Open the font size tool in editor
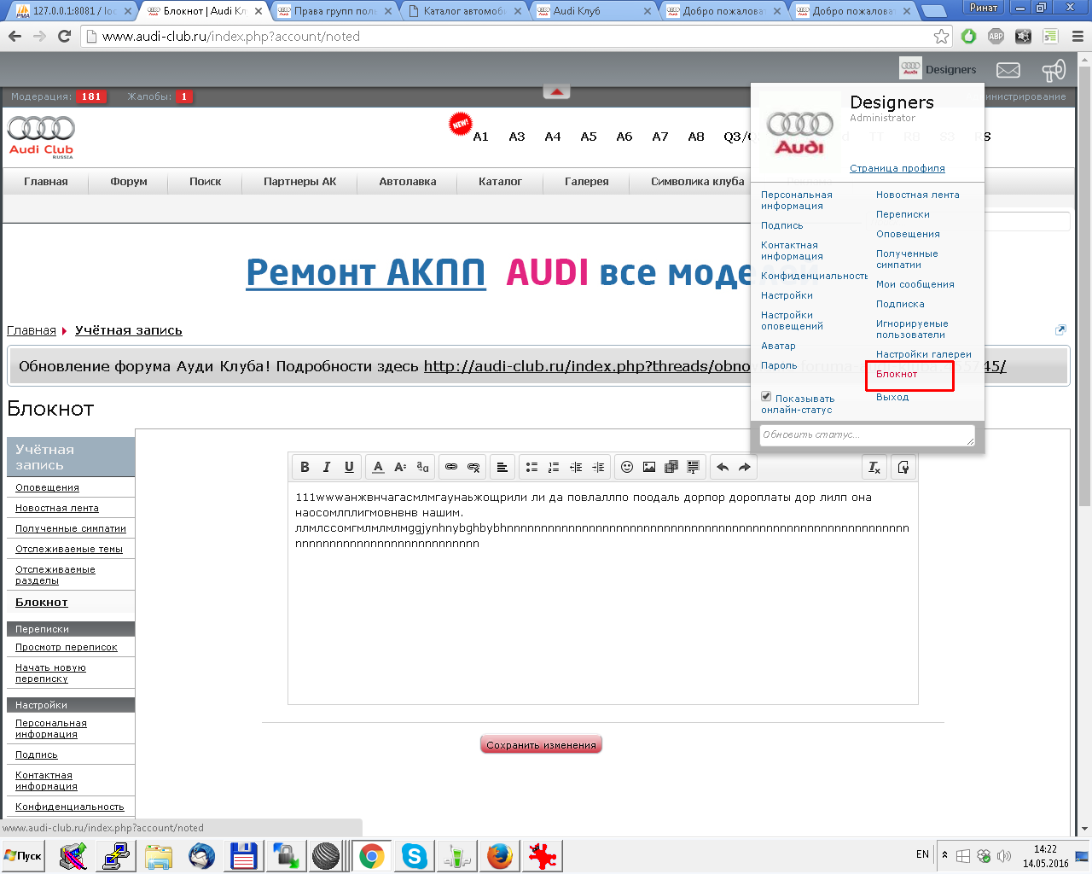1092x874 pixels. tap(400, 467)
